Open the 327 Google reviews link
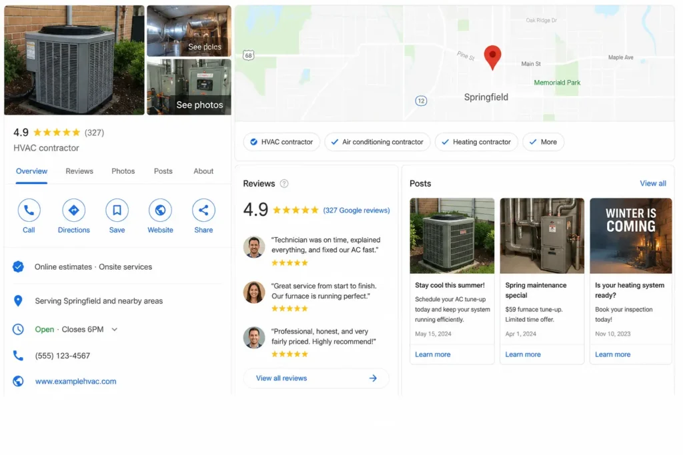 [356, 210]
